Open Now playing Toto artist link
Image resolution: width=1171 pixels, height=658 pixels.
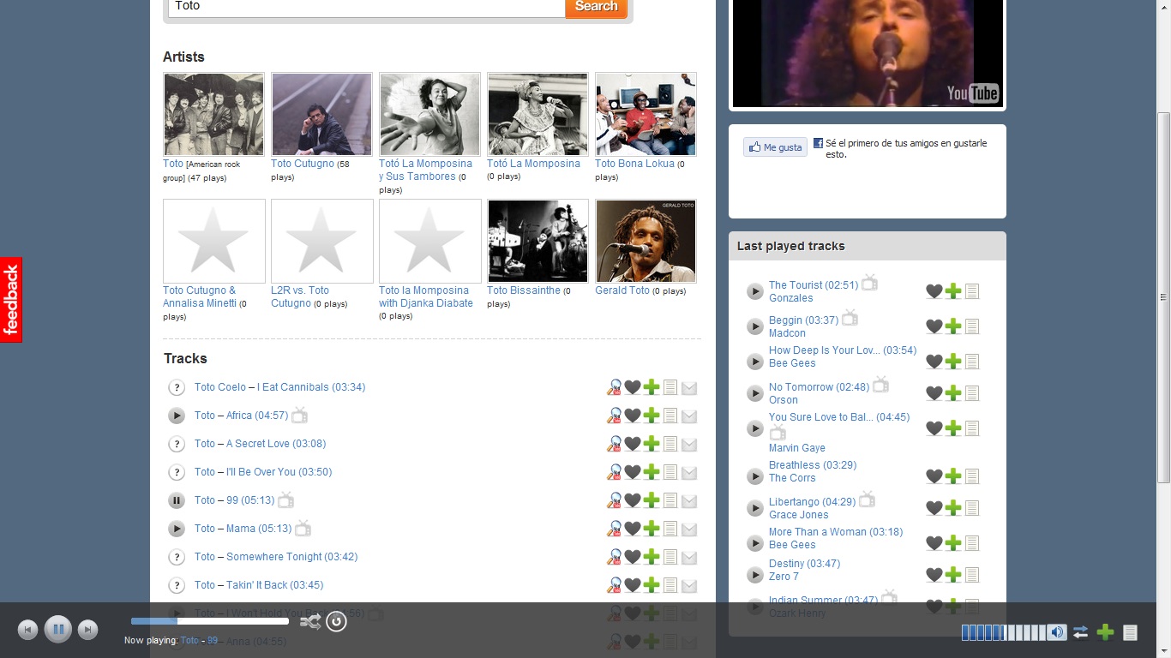189,640
